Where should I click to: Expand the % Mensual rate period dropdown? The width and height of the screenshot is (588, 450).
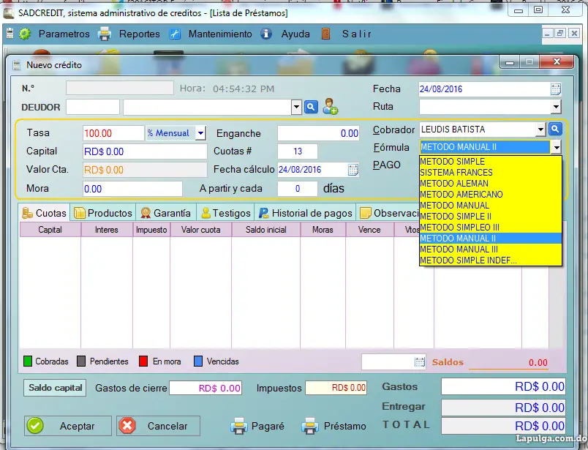200,133
